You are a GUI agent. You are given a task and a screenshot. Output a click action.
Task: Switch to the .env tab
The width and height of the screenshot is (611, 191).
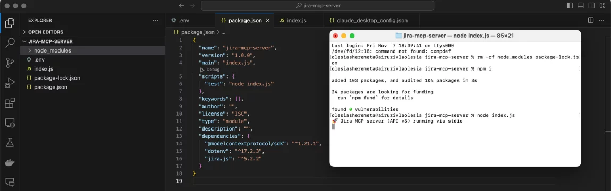tap(190, 20)
